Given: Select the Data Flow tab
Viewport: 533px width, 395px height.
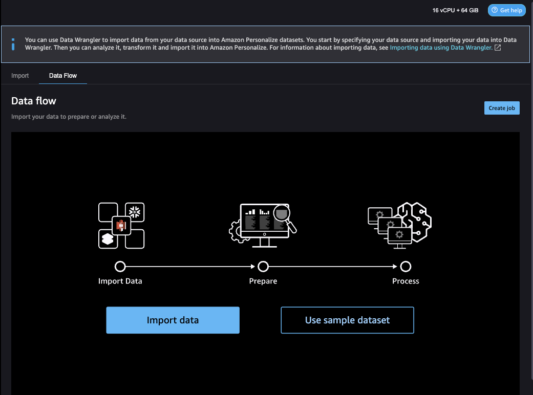Looking at the screenshot, I should click(62, 75).
